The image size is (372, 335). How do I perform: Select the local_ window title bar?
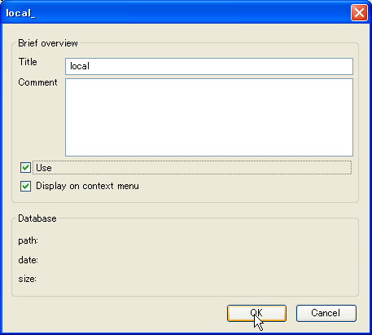pyautogui.click(x=177, y=13)
